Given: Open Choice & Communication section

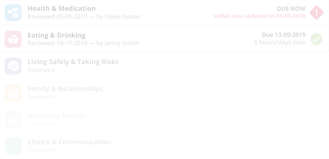Looking at the screenshot, I should point(69,142).
